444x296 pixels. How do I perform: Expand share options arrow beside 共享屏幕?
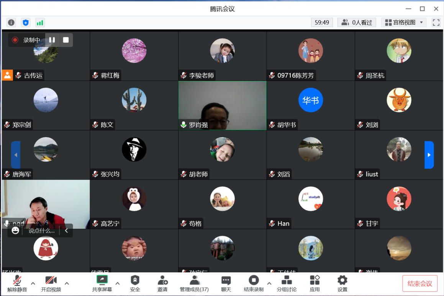tap(118, 283)
